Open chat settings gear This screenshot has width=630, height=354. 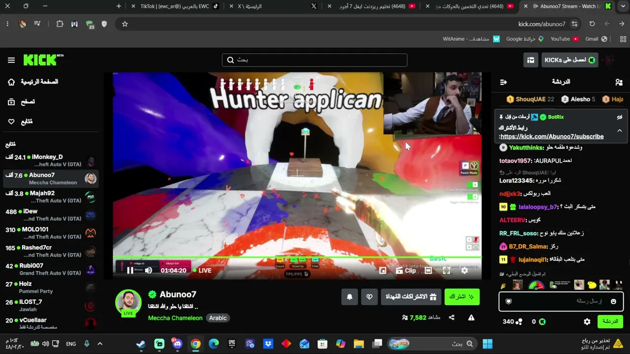coord(587,322)
